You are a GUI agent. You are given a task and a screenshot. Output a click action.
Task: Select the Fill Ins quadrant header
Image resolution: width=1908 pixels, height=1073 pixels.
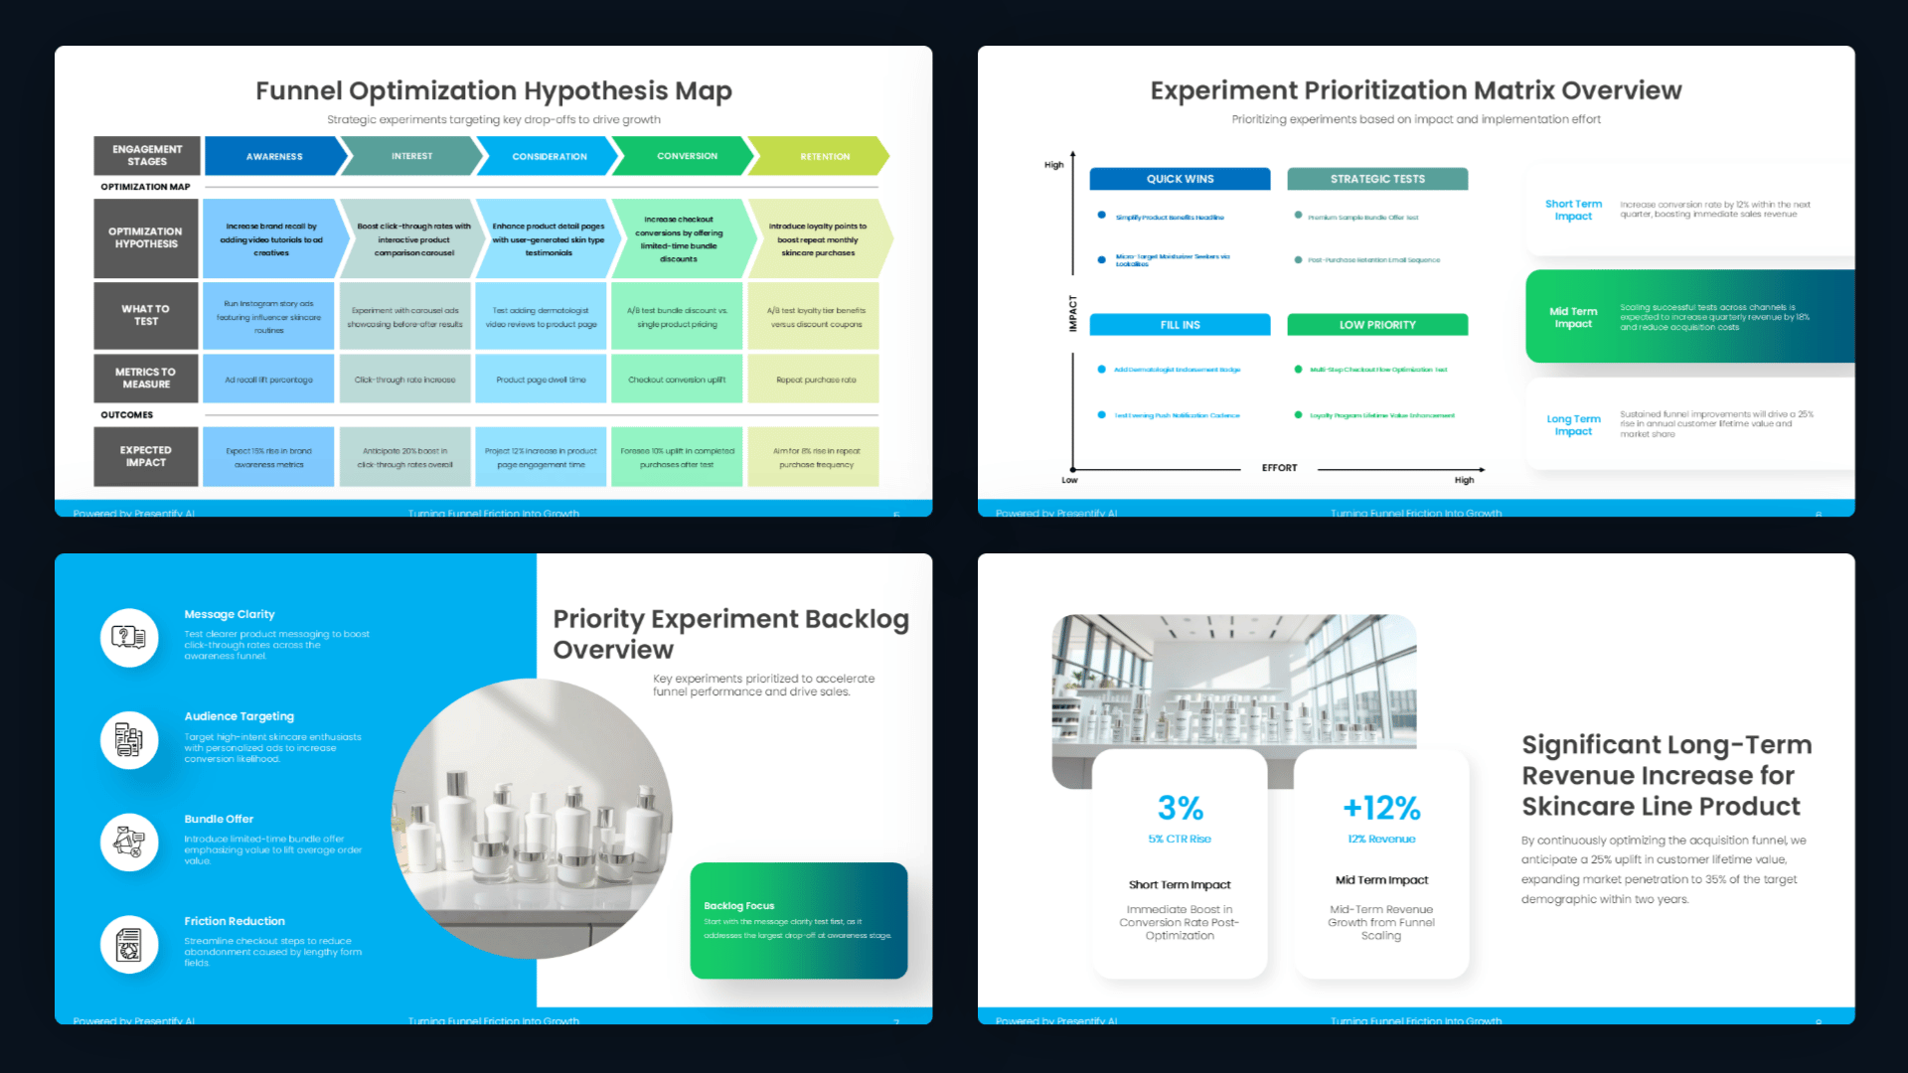click(x=1180, y=325)
